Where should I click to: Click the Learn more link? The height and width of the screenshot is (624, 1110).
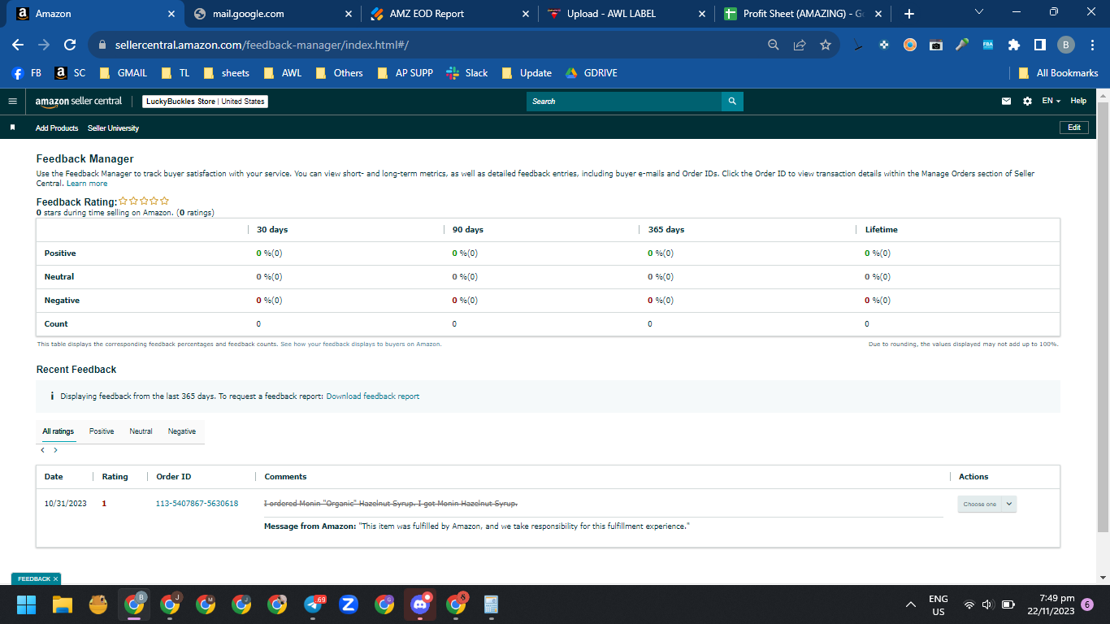coord(87,184)
